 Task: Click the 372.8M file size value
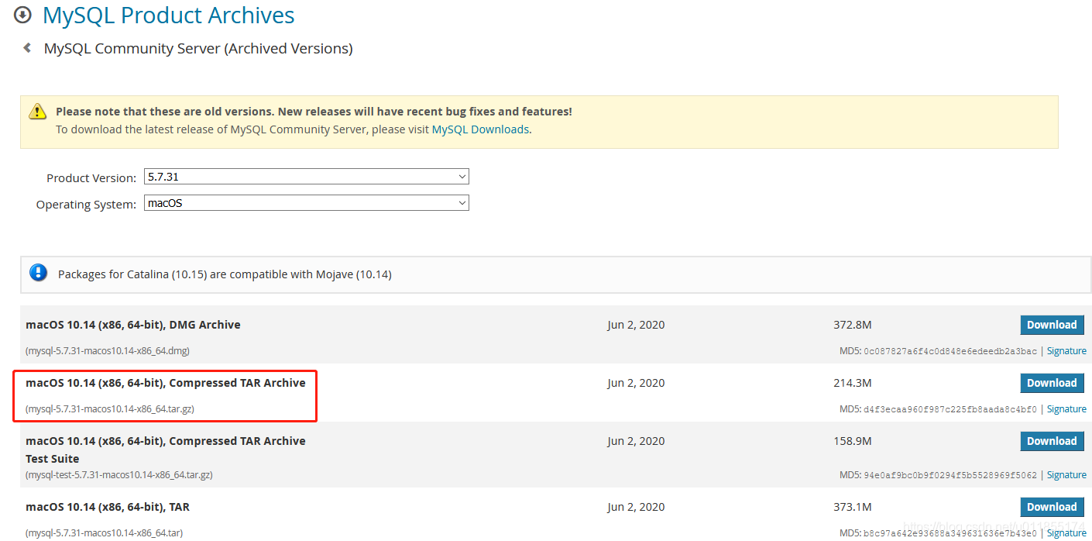(x=853, y=325)
